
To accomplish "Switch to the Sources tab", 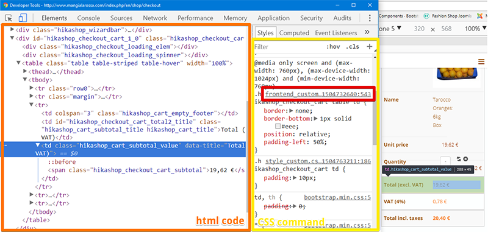I will click(x=121, y=18).
